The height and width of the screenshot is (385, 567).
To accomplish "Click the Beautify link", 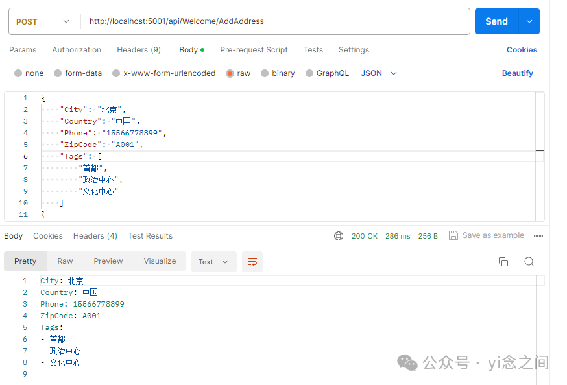I will (x=518, y=73).
